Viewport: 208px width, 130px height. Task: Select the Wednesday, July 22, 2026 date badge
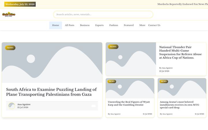20,4
